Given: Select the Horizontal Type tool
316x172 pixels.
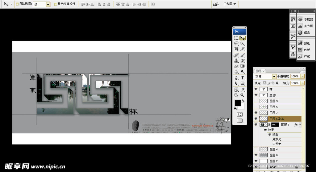Looking at the screenshot, I should click(243, 78).
